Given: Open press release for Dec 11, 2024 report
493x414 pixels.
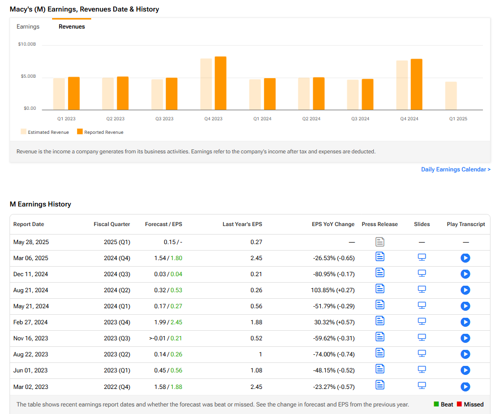Looking at the screenshot, I should (x=380, y=273).
